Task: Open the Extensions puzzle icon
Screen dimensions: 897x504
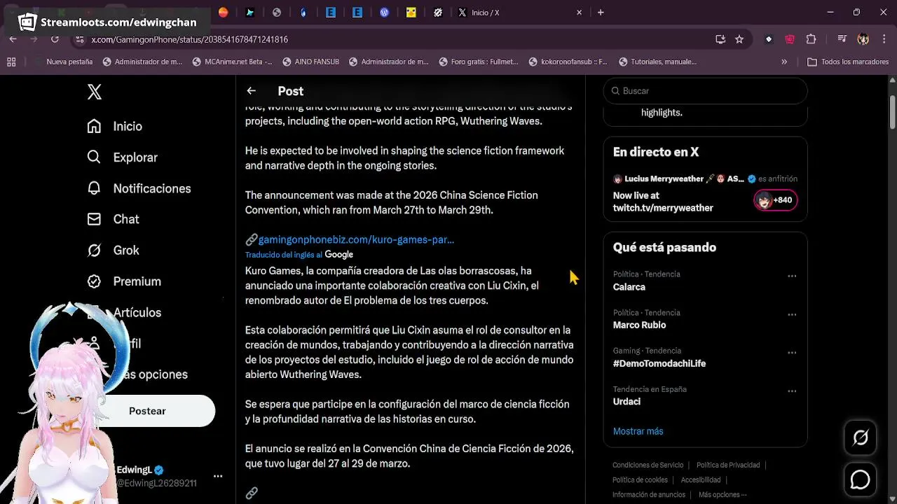Action: pos(812,39)
